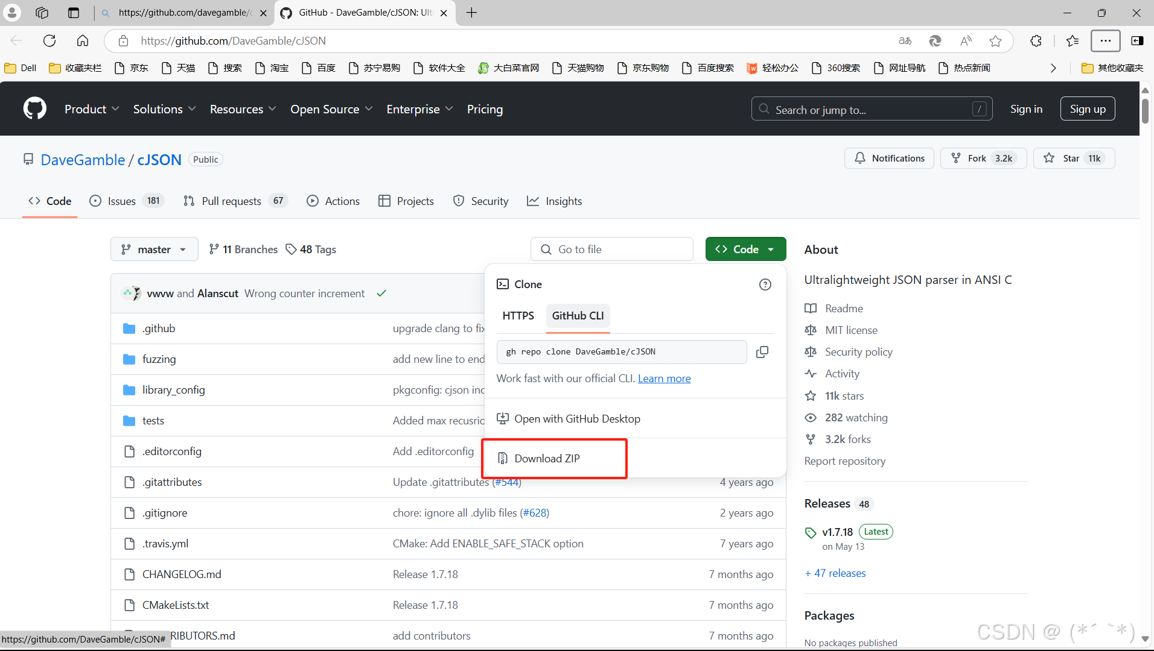This screenshot has width=1154, height=651.
Task: Click the browser profile avatar icon
Action: pyautogui.click(x=12, y=12)
